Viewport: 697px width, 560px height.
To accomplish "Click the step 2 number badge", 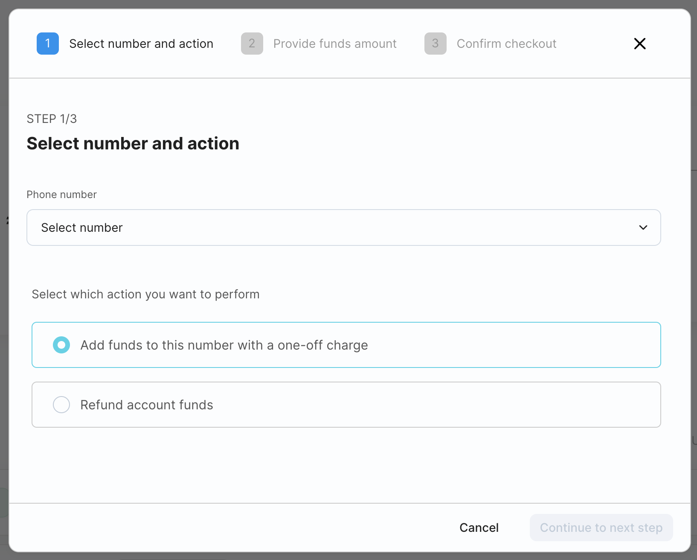I will pos(252,44).
